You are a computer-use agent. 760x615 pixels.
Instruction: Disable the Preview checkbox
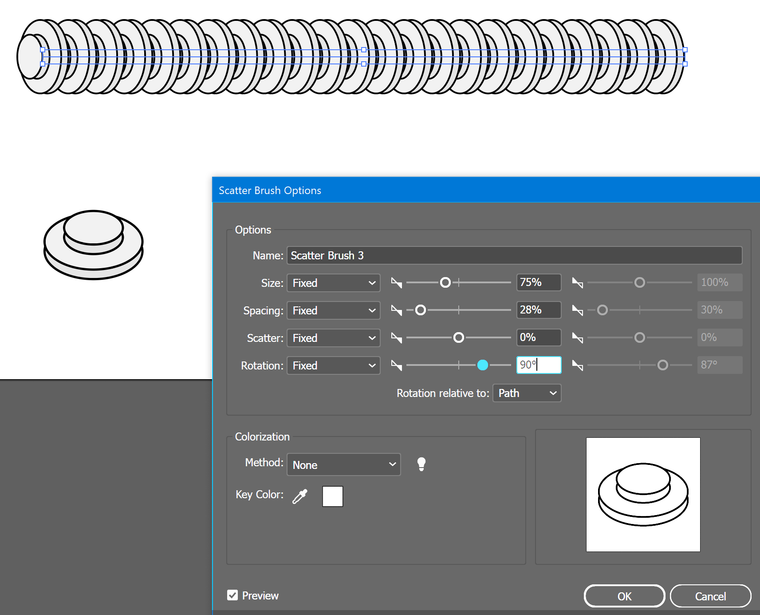[x=232, y=595]
